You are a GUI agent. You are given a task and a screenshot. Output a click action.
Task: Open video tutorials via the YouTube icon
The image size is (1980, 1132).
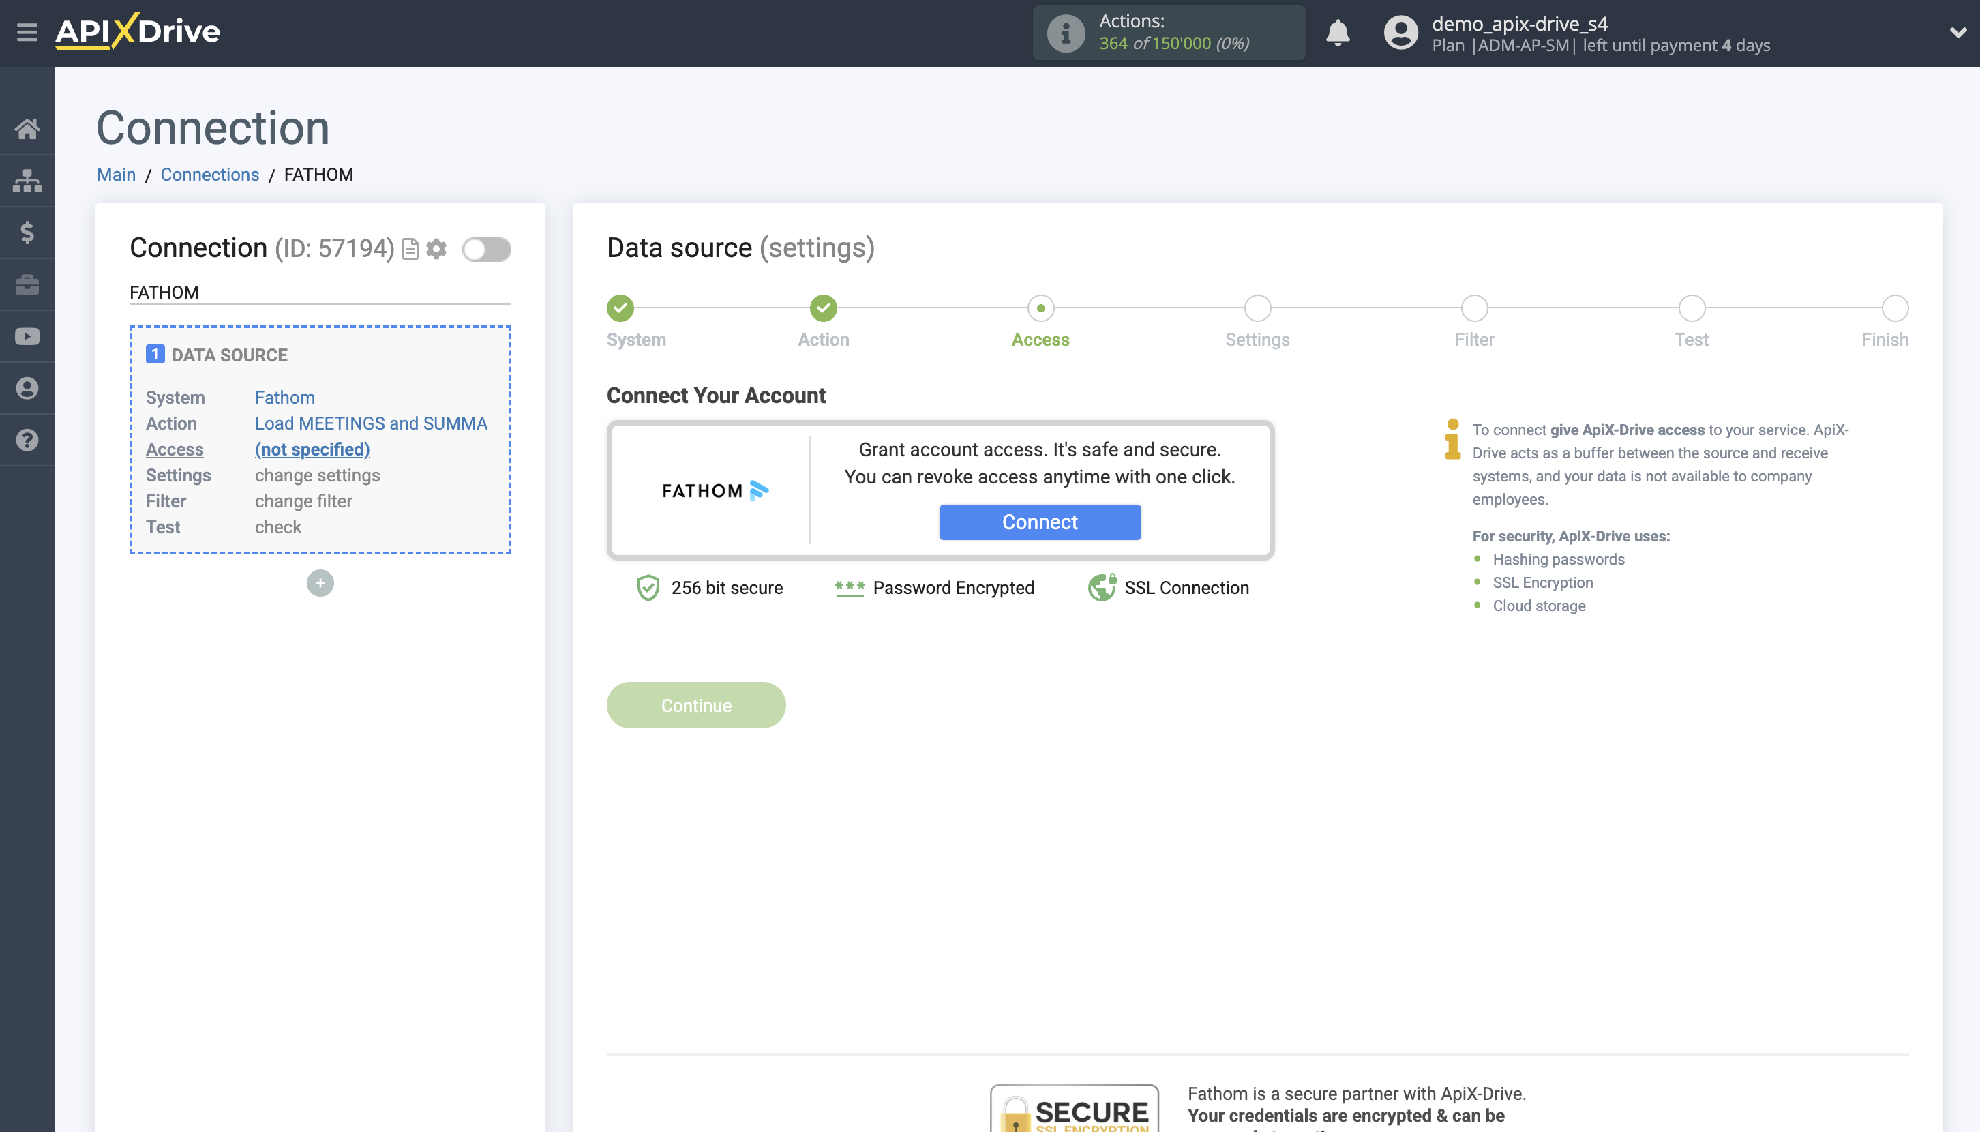(x=27, y=336)
